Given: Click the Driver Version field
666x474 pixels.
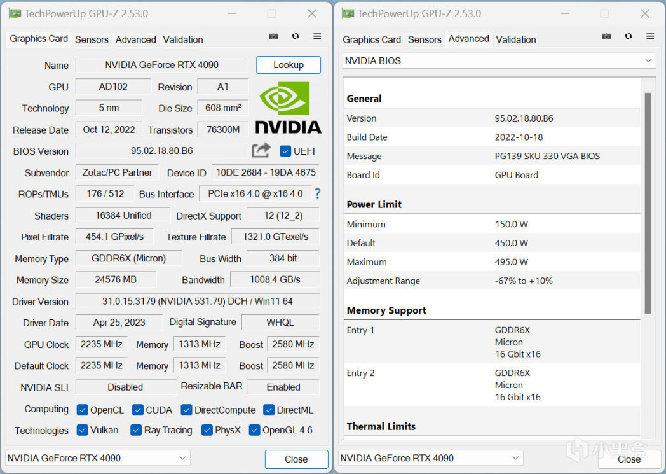Looking at the screenshot, I should coord(197,301).
